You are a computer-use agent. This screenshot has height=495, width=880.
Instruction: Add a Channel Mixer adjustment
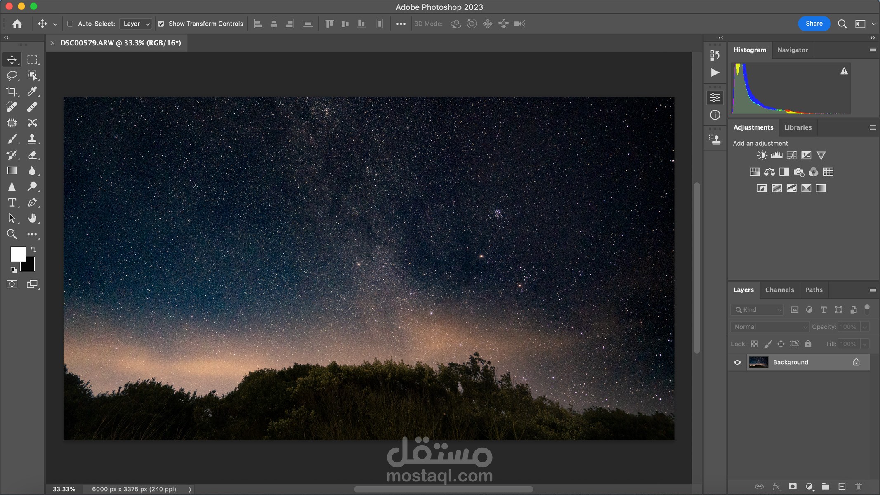pos(814,172)
